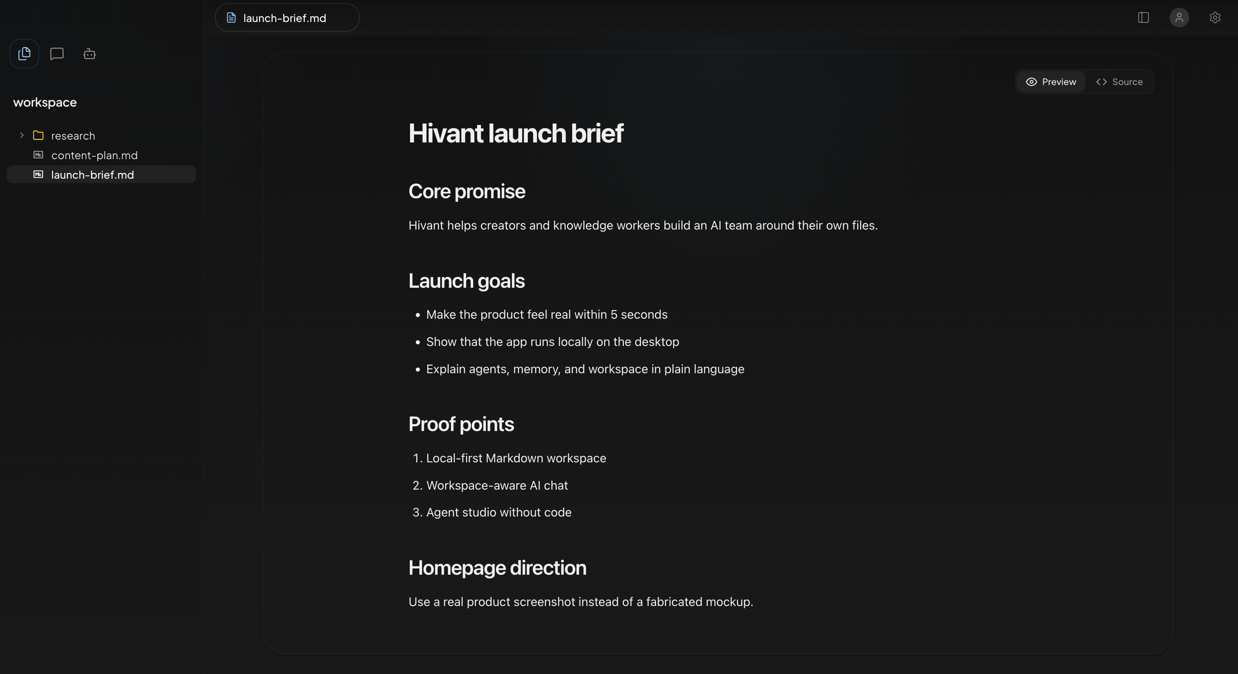Click the markdown icon beside content-plan.md
The width and height of the screenshot is (1238, 674).
click(x=38, y=155)
